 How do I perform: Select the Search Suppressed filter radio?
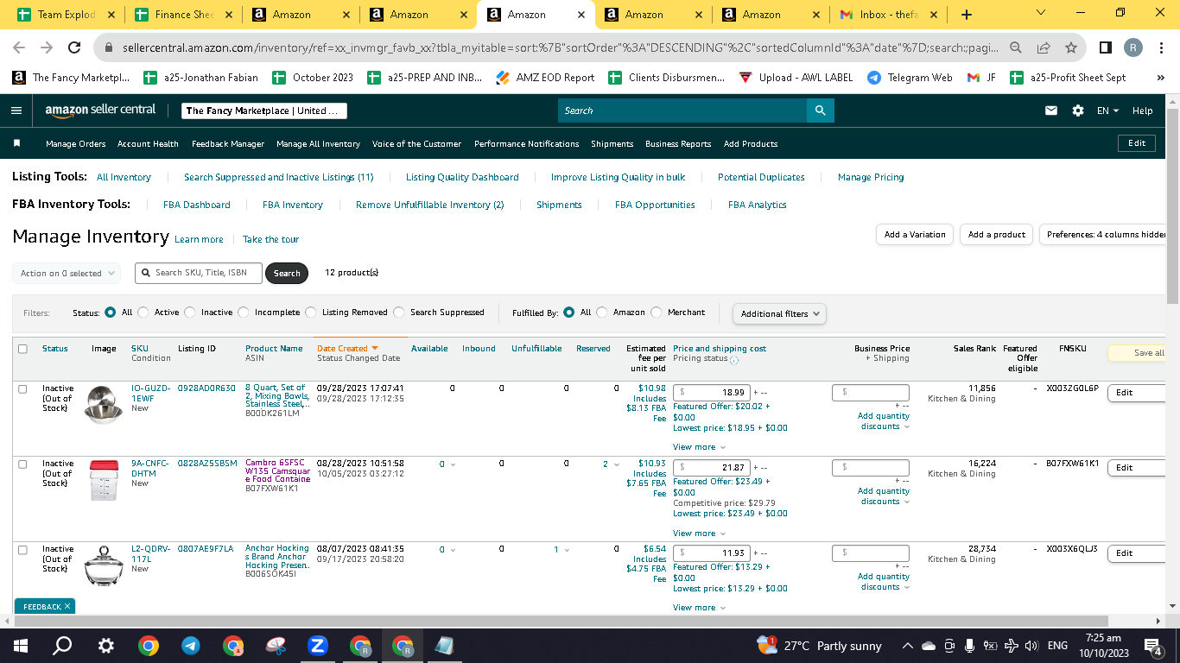tap(399, 313)
